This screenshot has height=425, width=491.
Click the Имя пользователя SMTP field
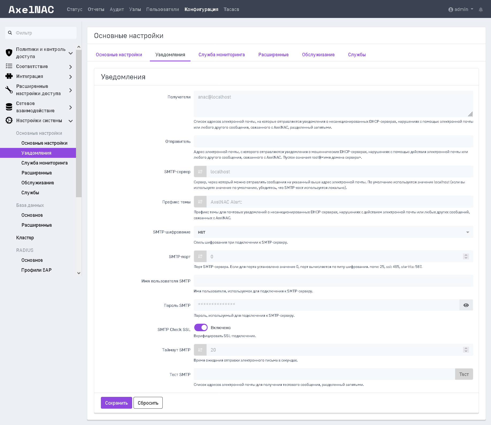tap(333, 281)
